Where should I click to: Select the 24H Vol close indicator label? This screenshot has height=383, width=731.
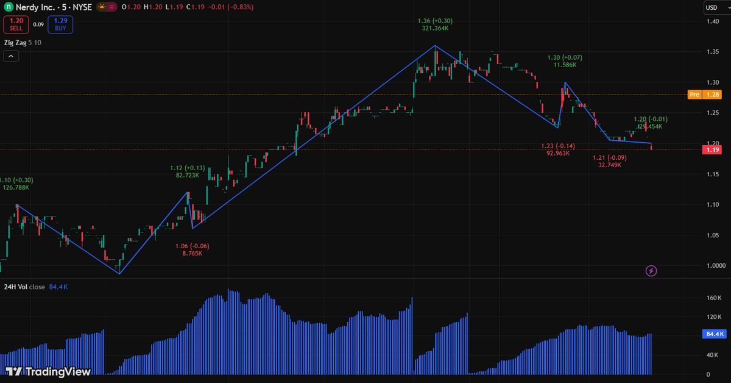pos(24,287)
